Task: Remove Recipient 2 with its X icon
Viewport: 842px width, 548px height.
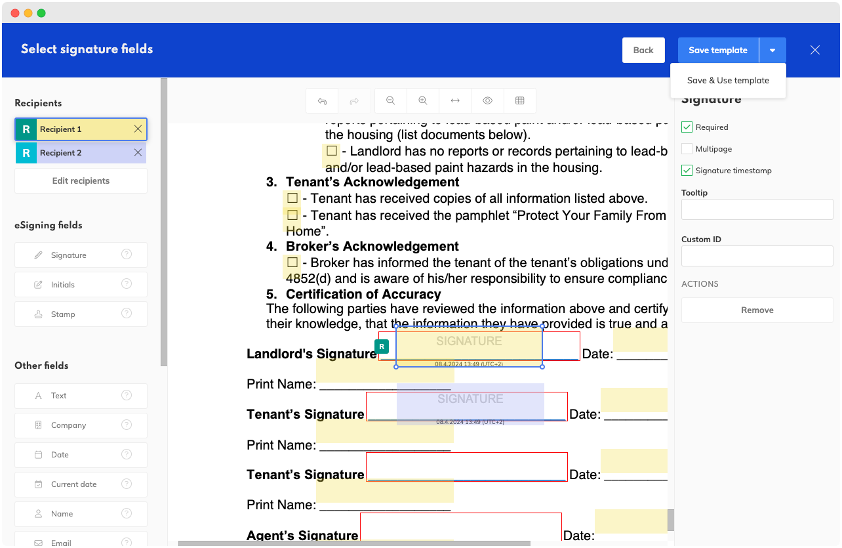Action: pyautogui.click(x=138, y=152)
